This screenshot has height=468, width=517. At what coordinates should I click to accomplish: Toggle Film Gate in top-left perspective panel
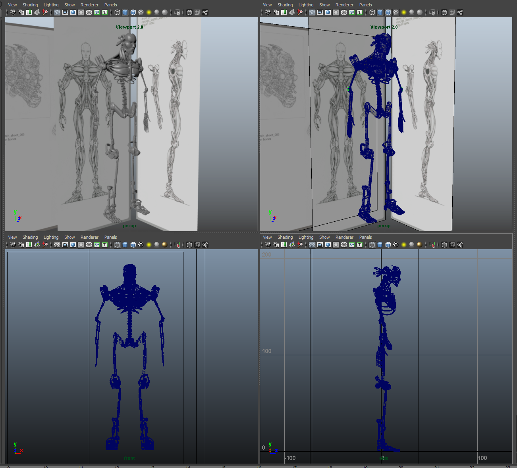[x=65, y=12]
